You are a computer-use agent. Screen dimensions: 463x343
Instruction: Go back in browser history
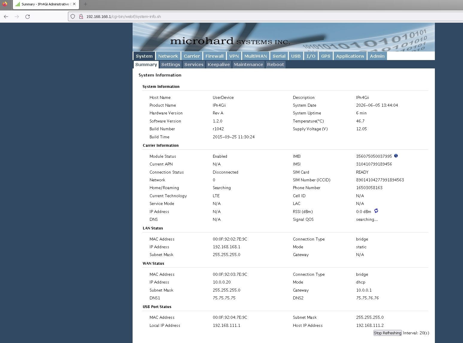(x=6, y=17)
